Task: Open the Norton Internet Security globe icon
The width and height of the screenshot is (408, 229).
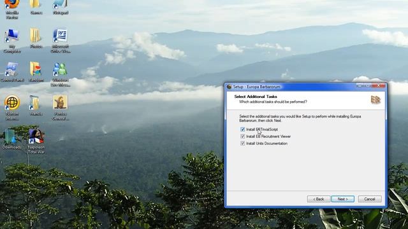Action: pyautogui.click(x=12, y=108)
